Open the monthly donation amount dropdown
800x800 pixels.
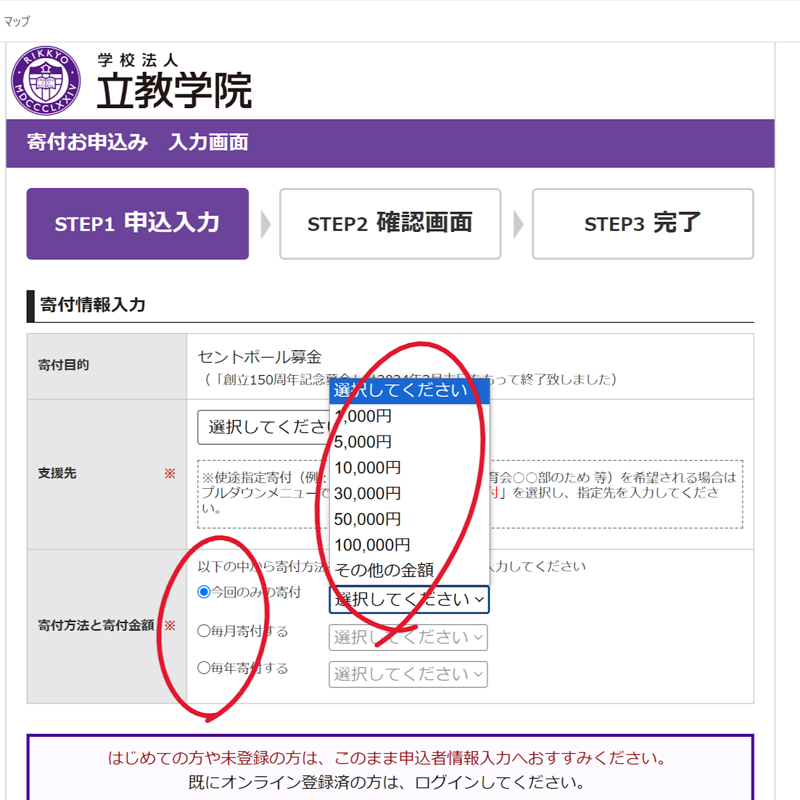[408, 637]
